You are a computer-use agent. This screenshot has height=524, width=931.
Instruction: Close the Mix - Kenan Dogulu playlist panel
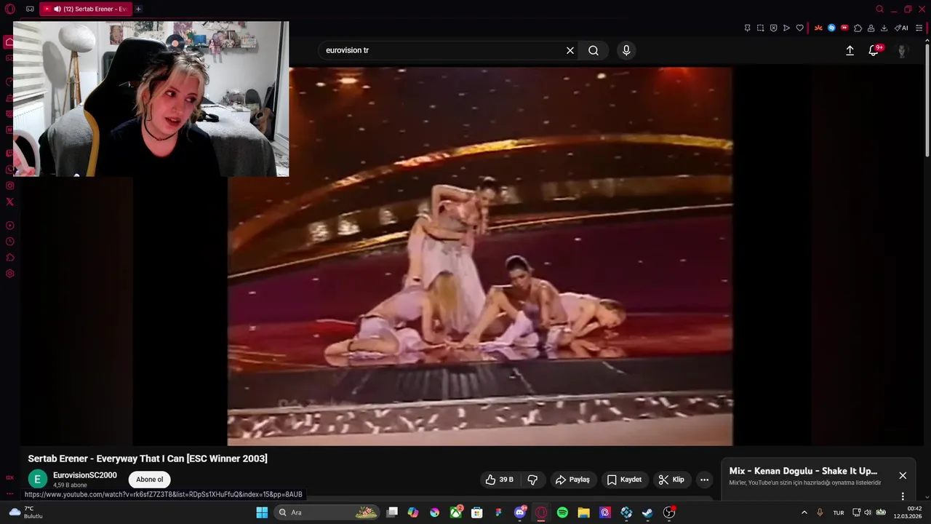(903, 475)
